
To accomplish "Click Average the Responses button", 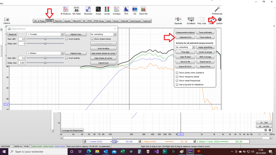I will (x=72, y=130).
